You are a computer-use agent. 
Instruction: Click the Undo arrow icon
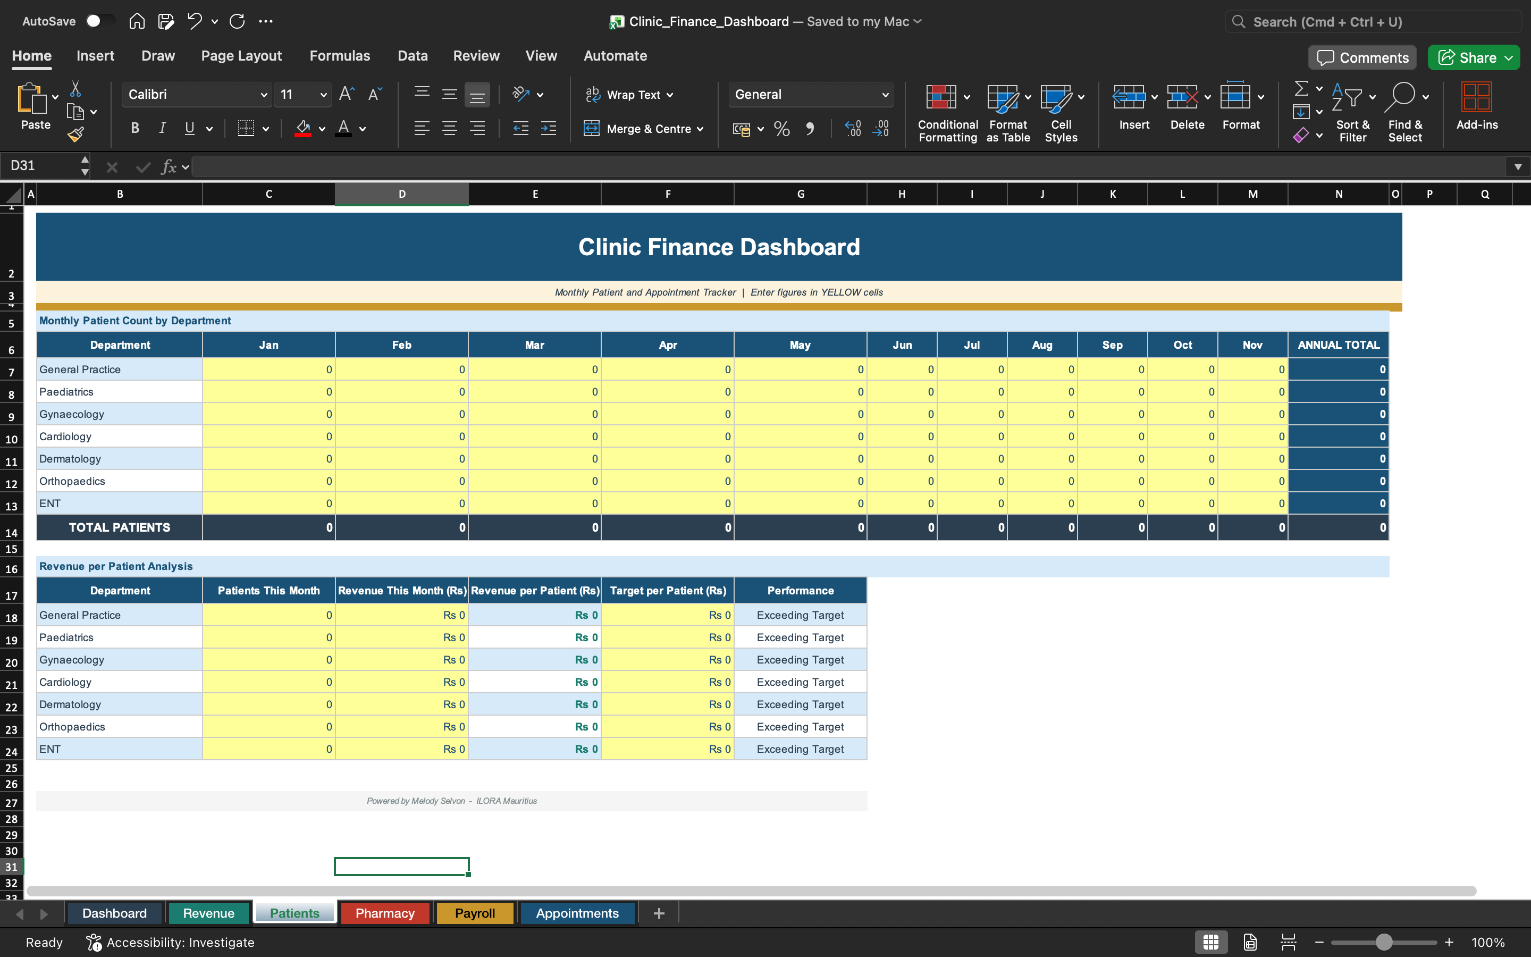(x=195, y=21)
